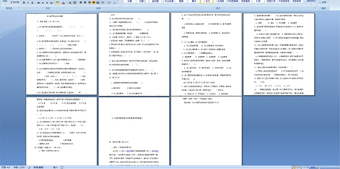Viewport: 340px width, 169px height.
Task: Expand the line spacing dropdown
Action: [103, 2]
